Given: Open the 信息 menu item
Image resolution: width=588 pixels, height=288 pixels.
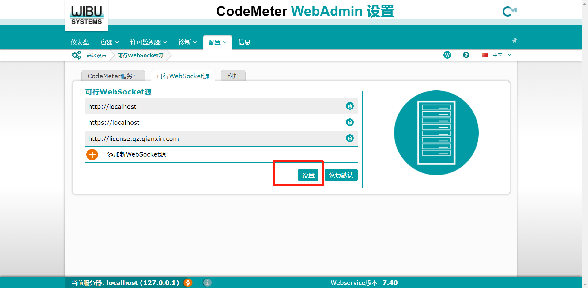Looking at the screenshot, I should pyautogui.click(x=244, y=42).
